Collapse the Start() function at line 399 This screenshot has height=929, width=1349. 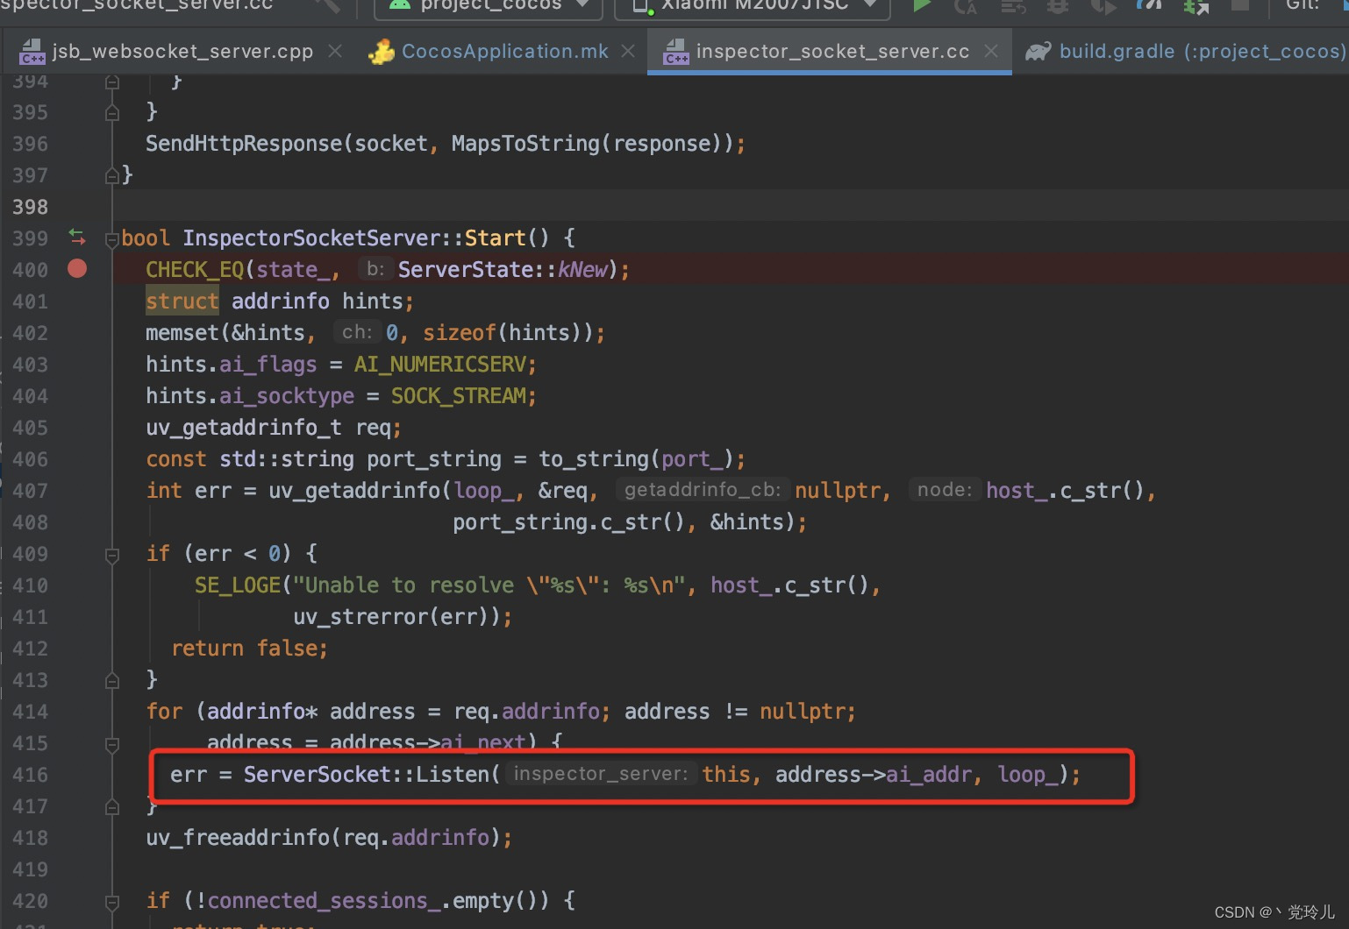click(111, 238)
